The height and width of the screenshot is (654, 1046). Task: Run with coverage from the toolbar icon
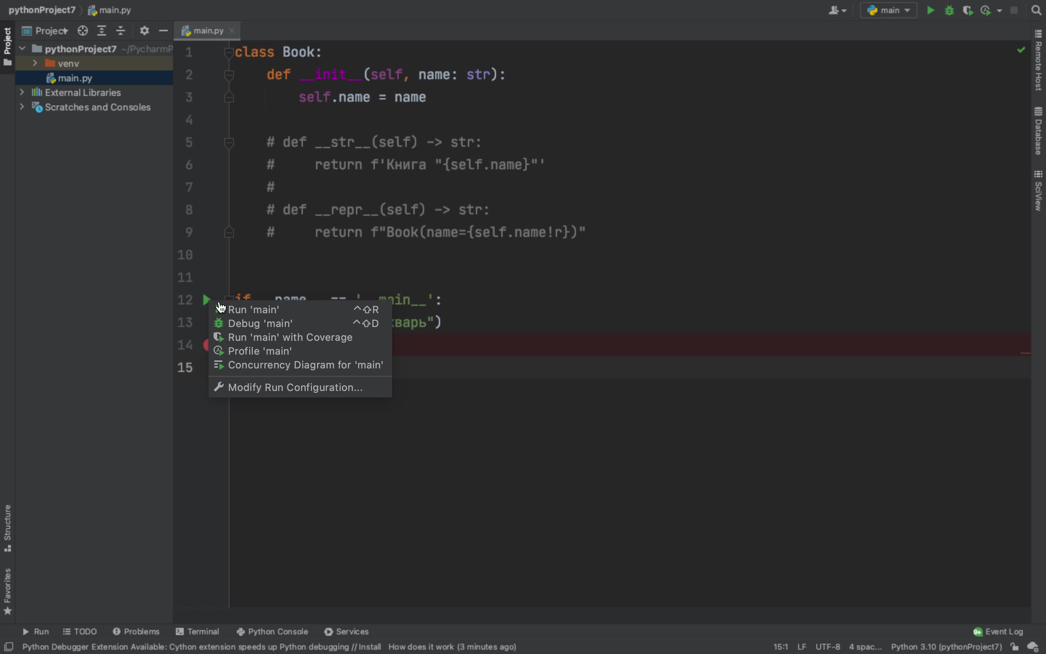tap(968, 11)
